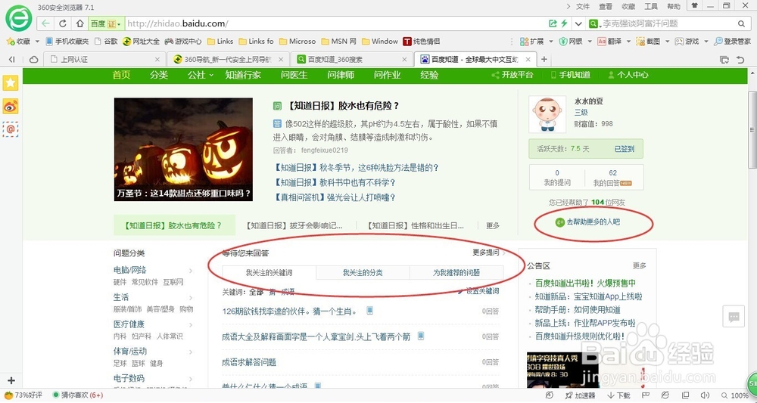
Task: Switch to the 上网认证 tab
Action: [x=104, y=59]
